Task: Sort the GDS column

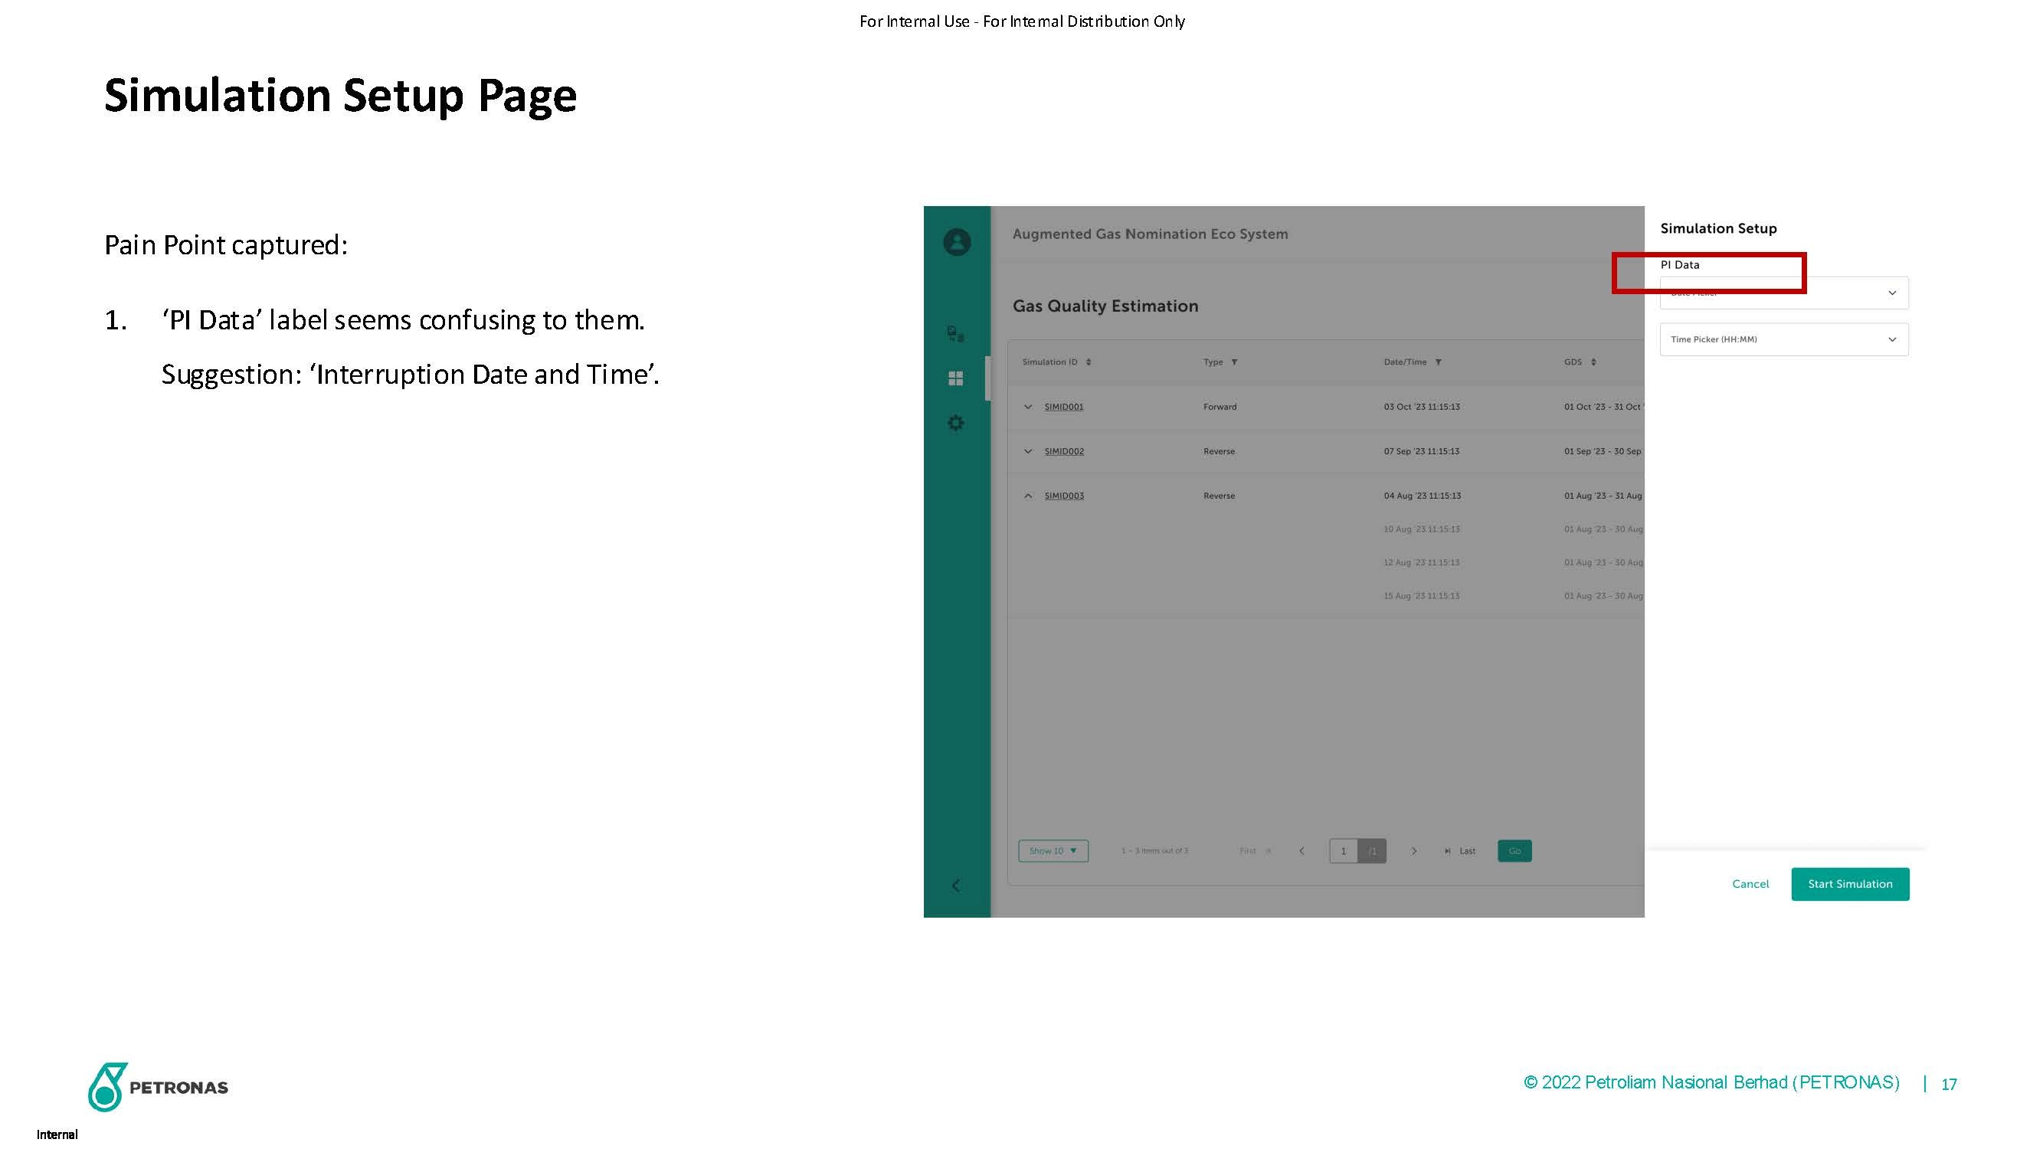Action: pyautogui.click(x=1593, y=362)
